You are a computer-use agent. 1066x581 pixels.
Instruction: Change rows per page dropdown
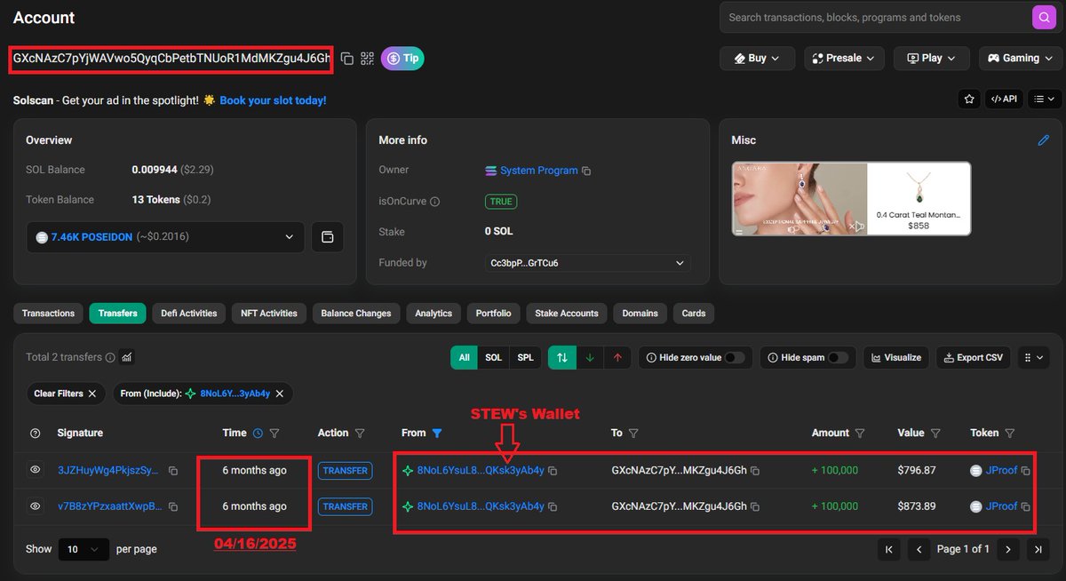pos(84,549)
